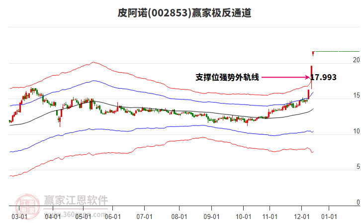Click the 06-01 date axis label
The image size is (361, 224).
pyautogui.click(x=112, y=217)
